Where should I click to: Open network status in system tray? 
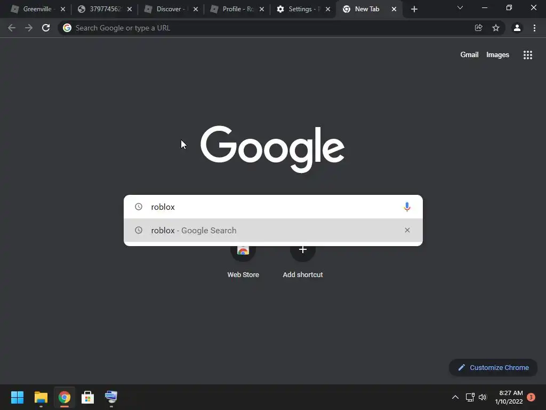(x=470, y=397)
